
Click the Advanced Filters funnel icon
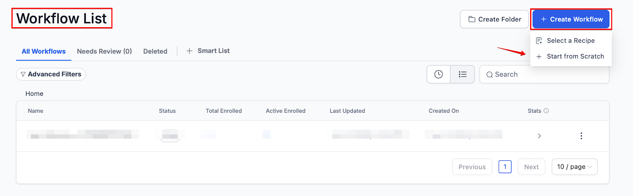(23, 74)
